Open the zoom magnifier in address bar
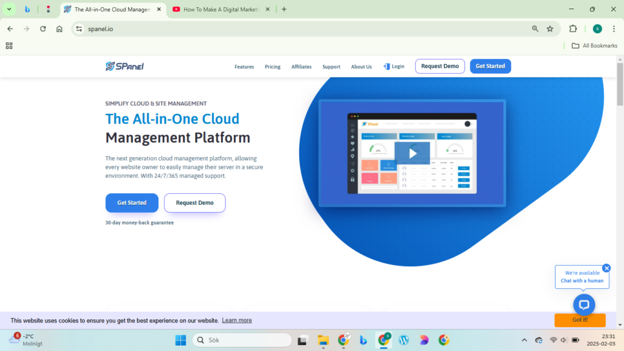The width and height of the screenshot is (624, 351). coord(535,29)
